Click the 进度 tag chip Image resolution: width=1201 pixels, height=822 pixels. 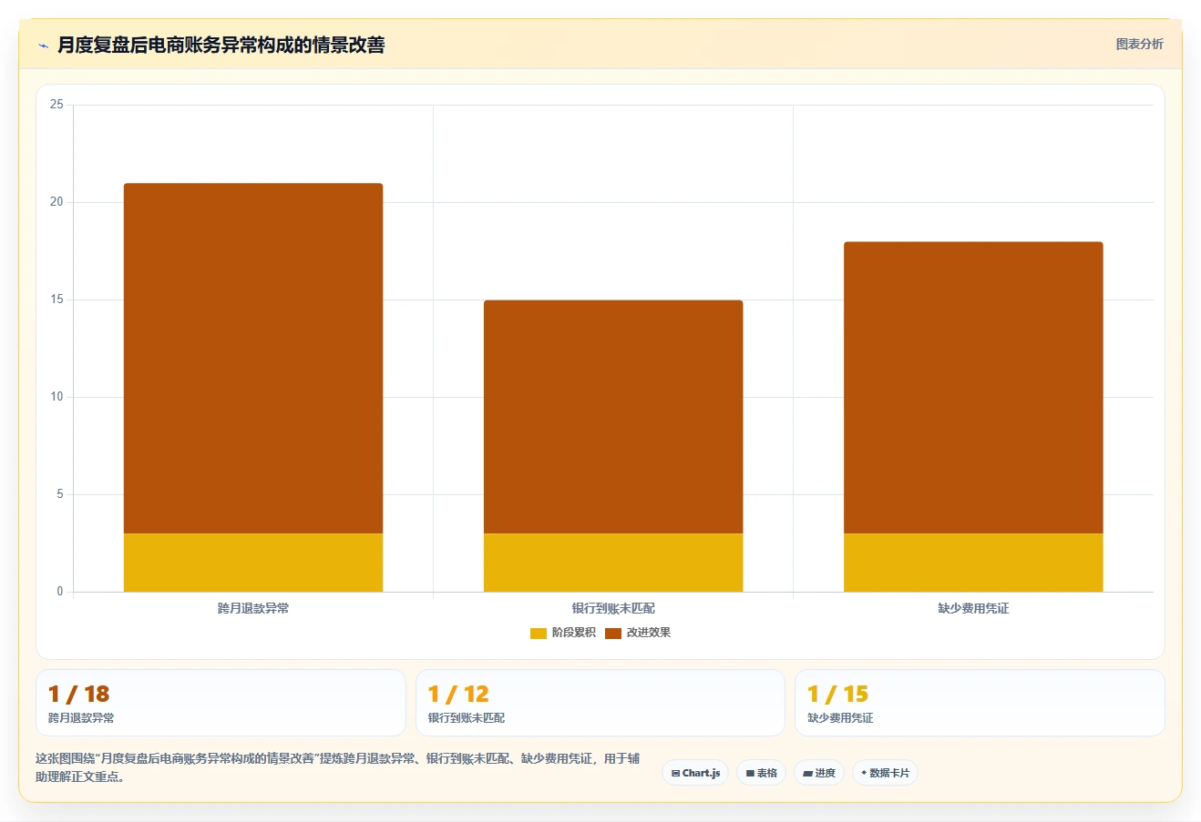point(819,773)
